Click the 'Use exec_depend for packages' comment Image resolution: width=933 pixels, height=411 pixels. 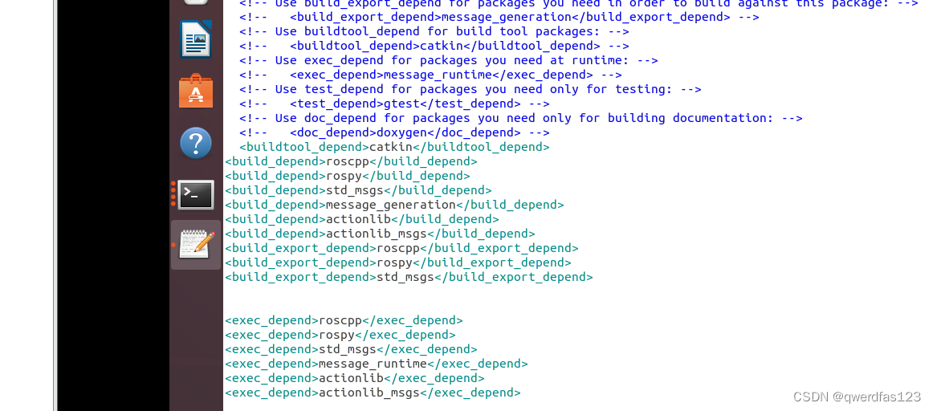[x=449, y=60]
